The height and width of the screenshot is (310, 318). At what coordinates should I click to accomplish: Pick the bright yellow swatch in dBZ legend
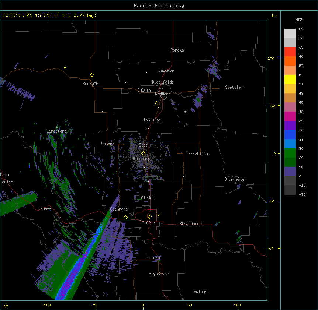(x=290, y=79)
